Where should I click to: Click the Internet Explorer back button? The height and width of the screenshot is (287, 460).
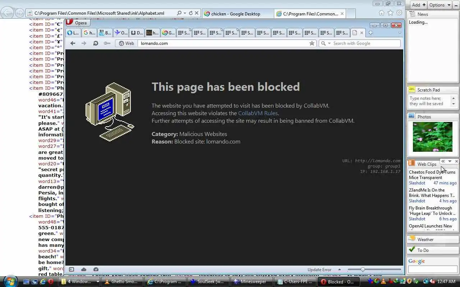8,13
